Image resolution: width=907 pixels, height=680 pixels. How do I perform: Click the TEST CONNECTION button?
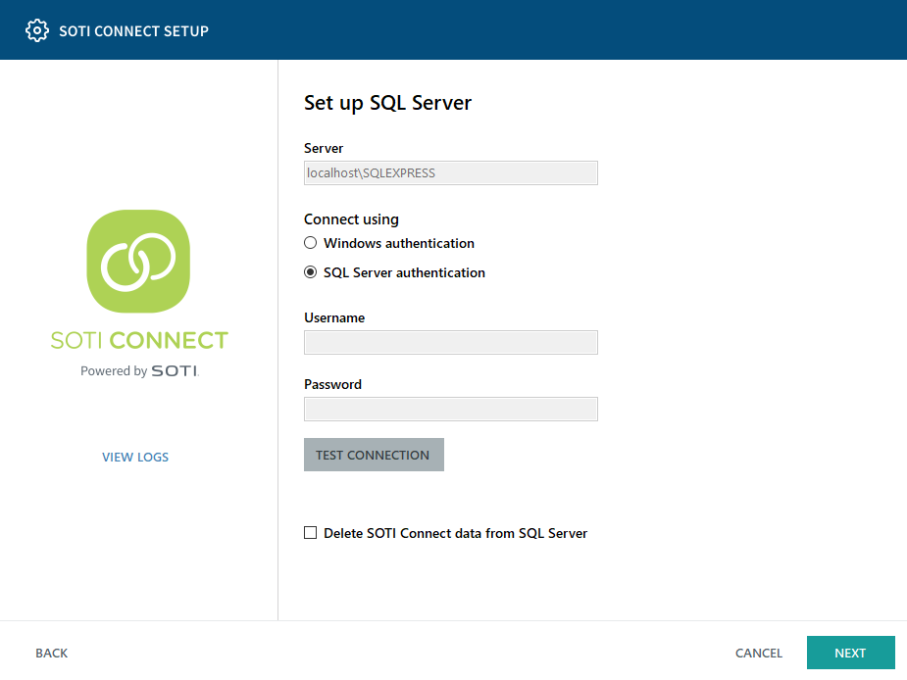pos(374,455)
